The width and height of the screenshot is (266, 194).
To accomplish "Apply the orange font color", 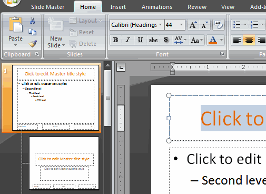I will (213, 40).
